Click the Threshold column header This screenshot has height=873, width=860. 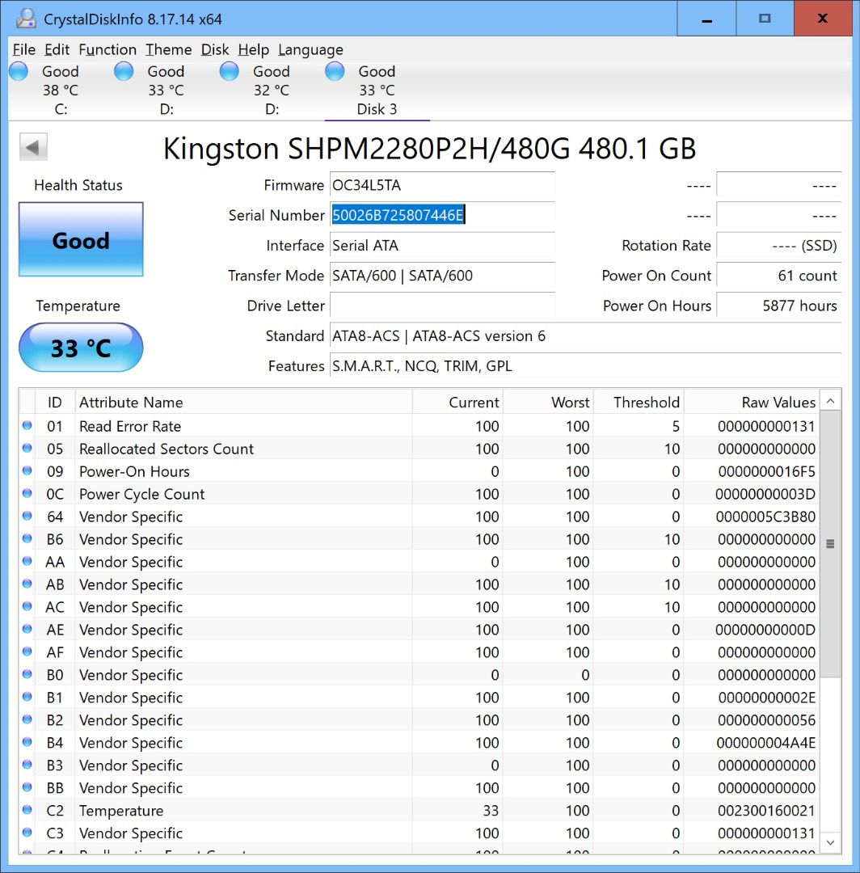click(x=639, y=402)
